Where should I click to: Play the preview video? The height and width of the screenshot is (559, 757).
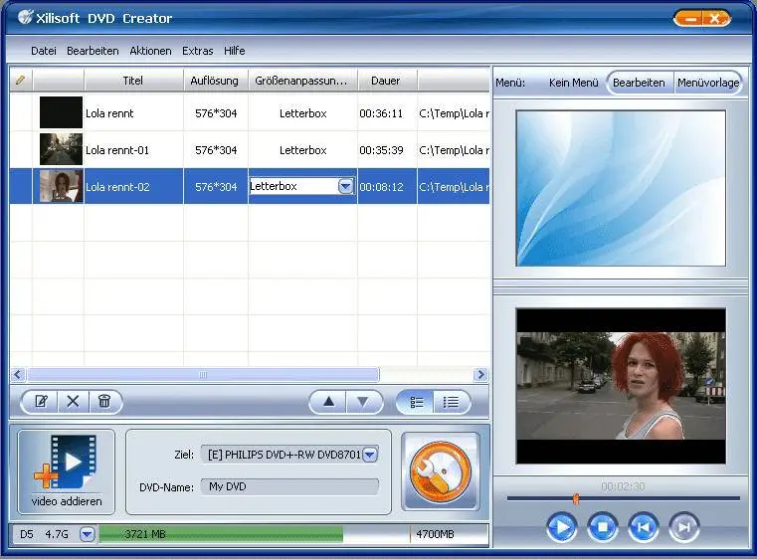(x=562, y=527)
